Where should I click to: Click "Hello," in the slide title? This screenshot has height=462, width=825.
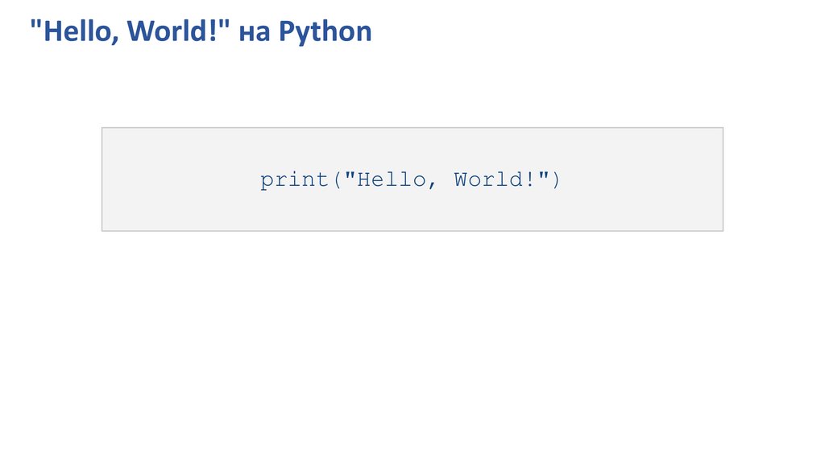tap(79, 32)
